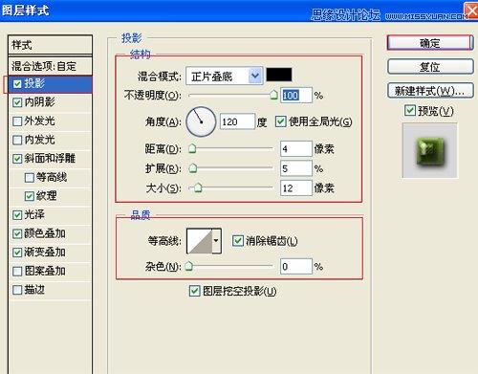Click the black shadow color swatch
The width and height of the screenshot is (478, 374).
[279, 75]
